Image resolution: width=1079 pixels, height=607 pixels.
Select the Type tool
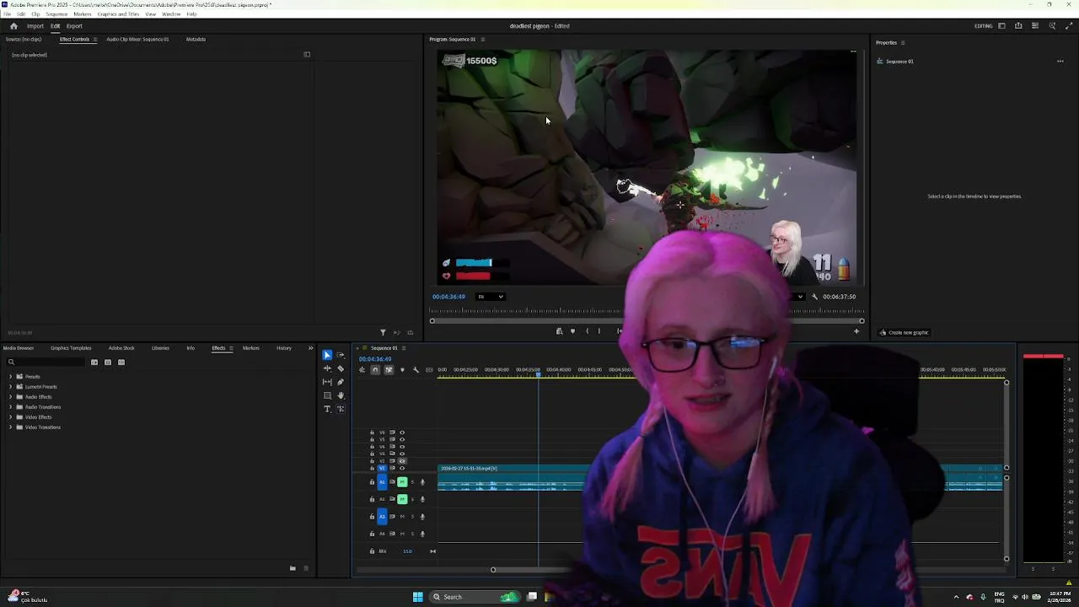coord(327,409)
